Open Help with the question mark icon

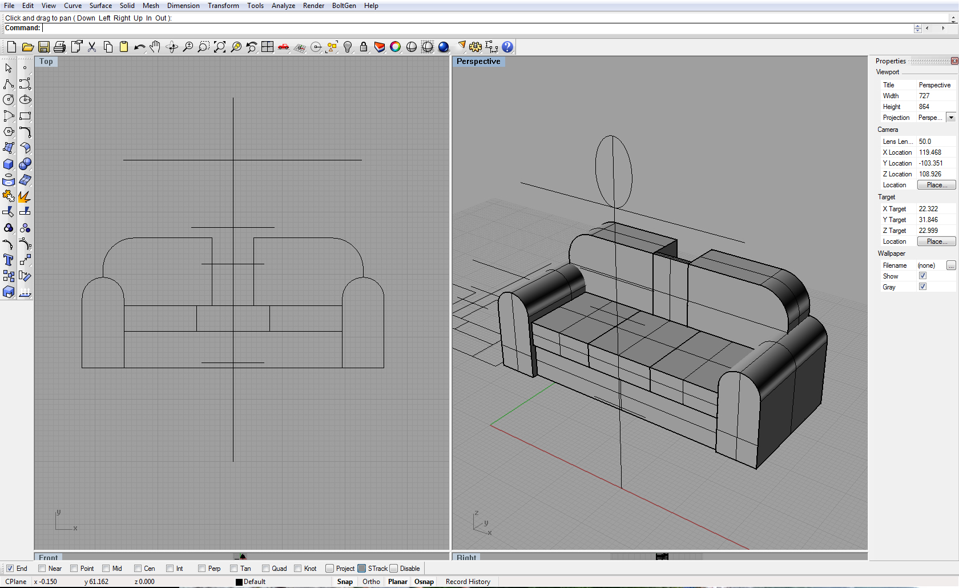507,47
